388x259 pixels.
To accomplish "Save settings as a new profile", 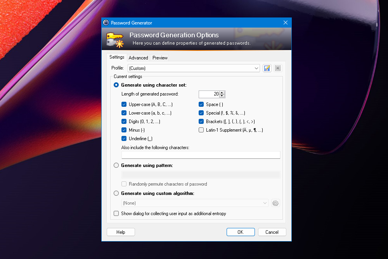I will (x=267, y=68).
